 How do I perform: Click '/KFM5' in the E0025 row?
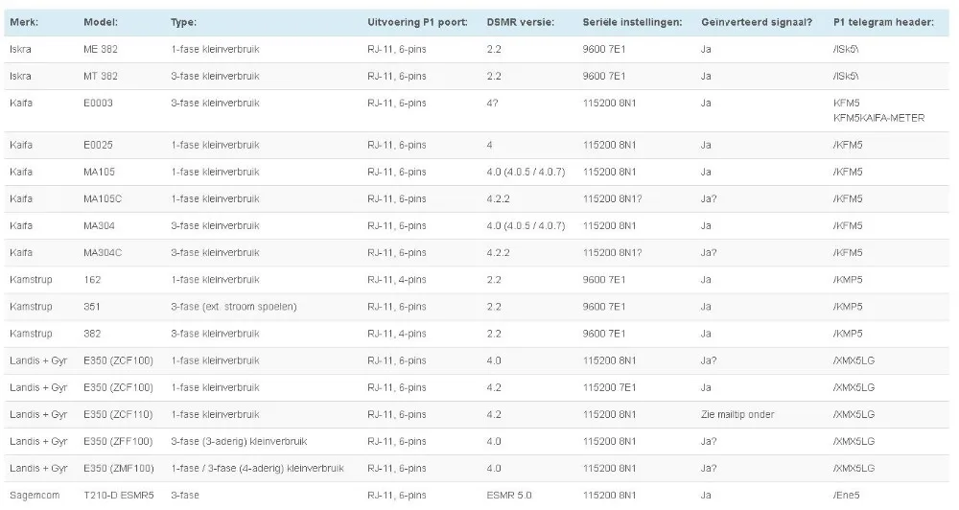point(848,146)
